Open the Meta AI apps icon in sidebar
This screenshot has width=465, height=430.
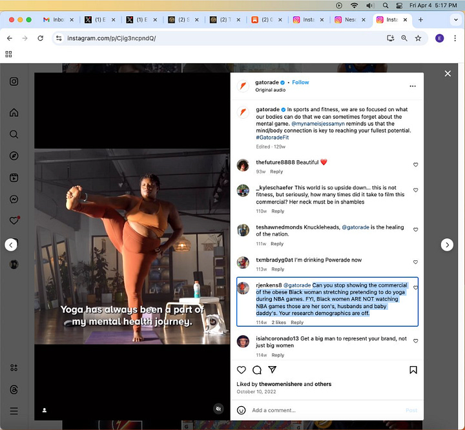coord(14,368)
